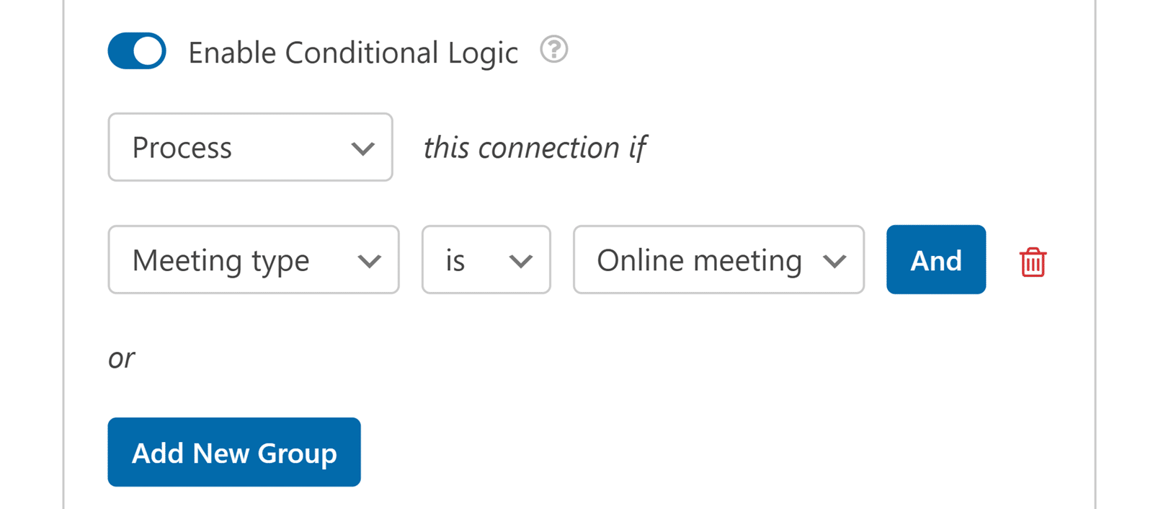Expand the Online meeting chevron
Screen dimensions: 1153x509
tap(836, 260)
